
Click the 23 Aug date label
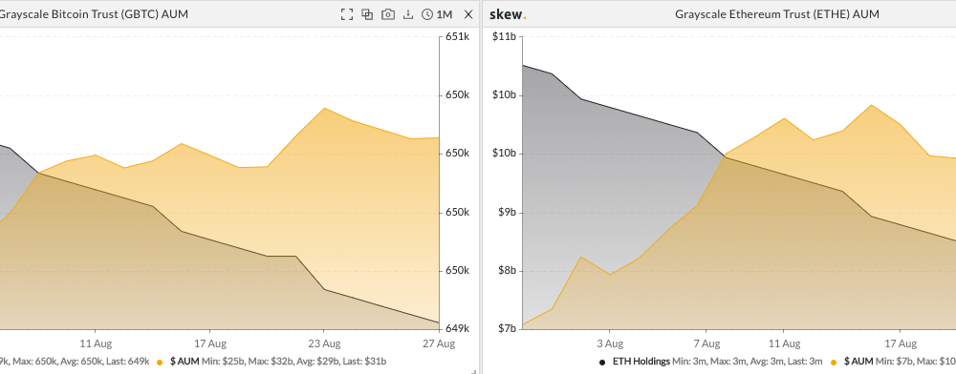click(x=323, y=343)
